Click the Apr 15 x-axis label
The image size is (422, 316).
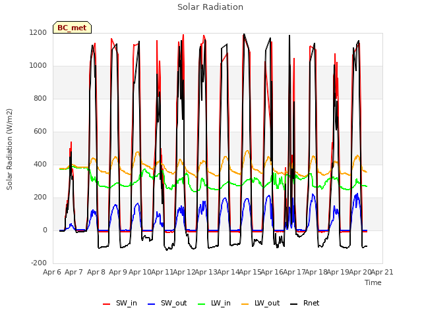(251, 272)
